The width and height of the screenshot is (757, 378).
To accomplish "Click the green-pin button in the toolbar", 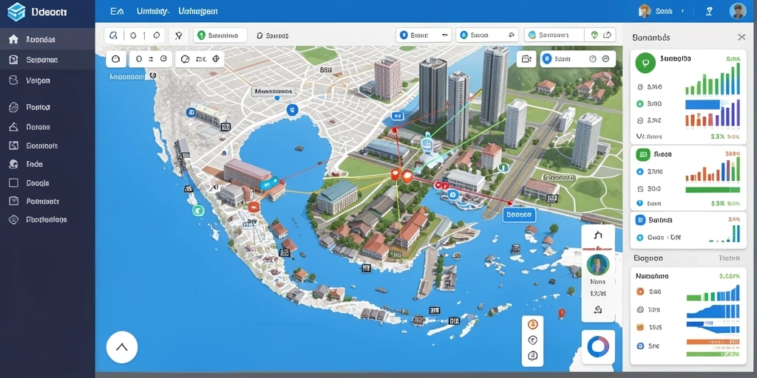I will [x=220, y=35].
